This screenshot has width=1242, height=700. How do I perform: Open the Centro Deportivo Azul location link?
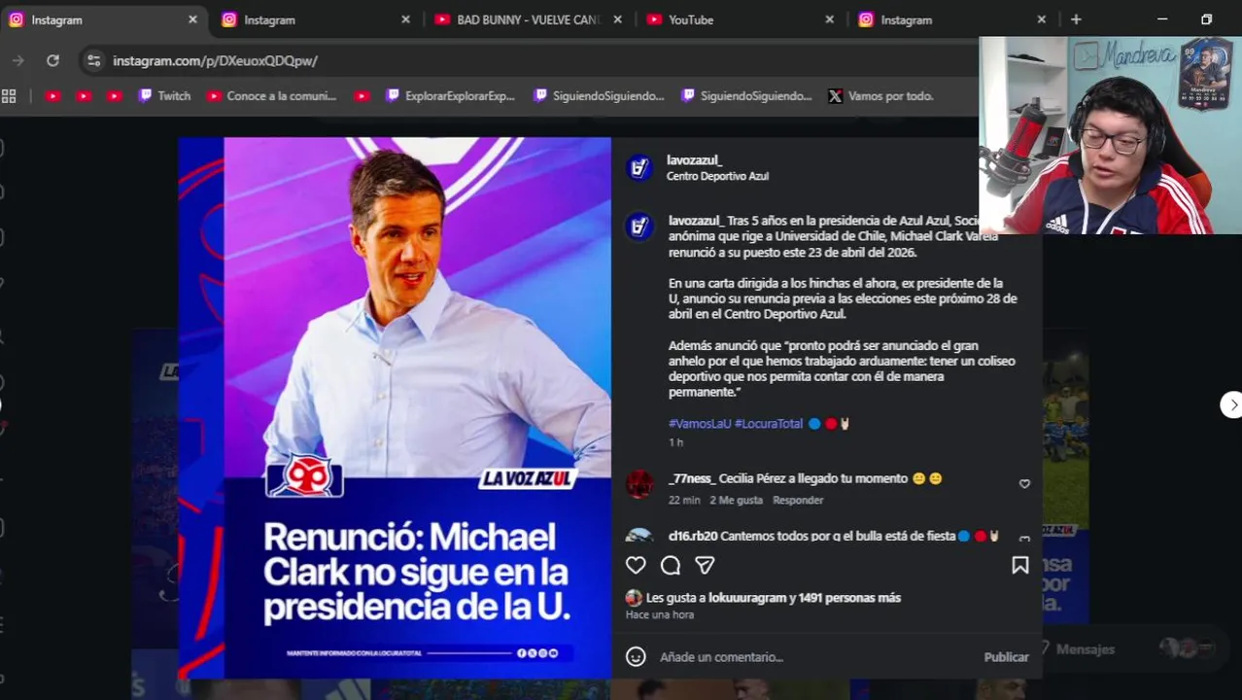pos(717,176)
